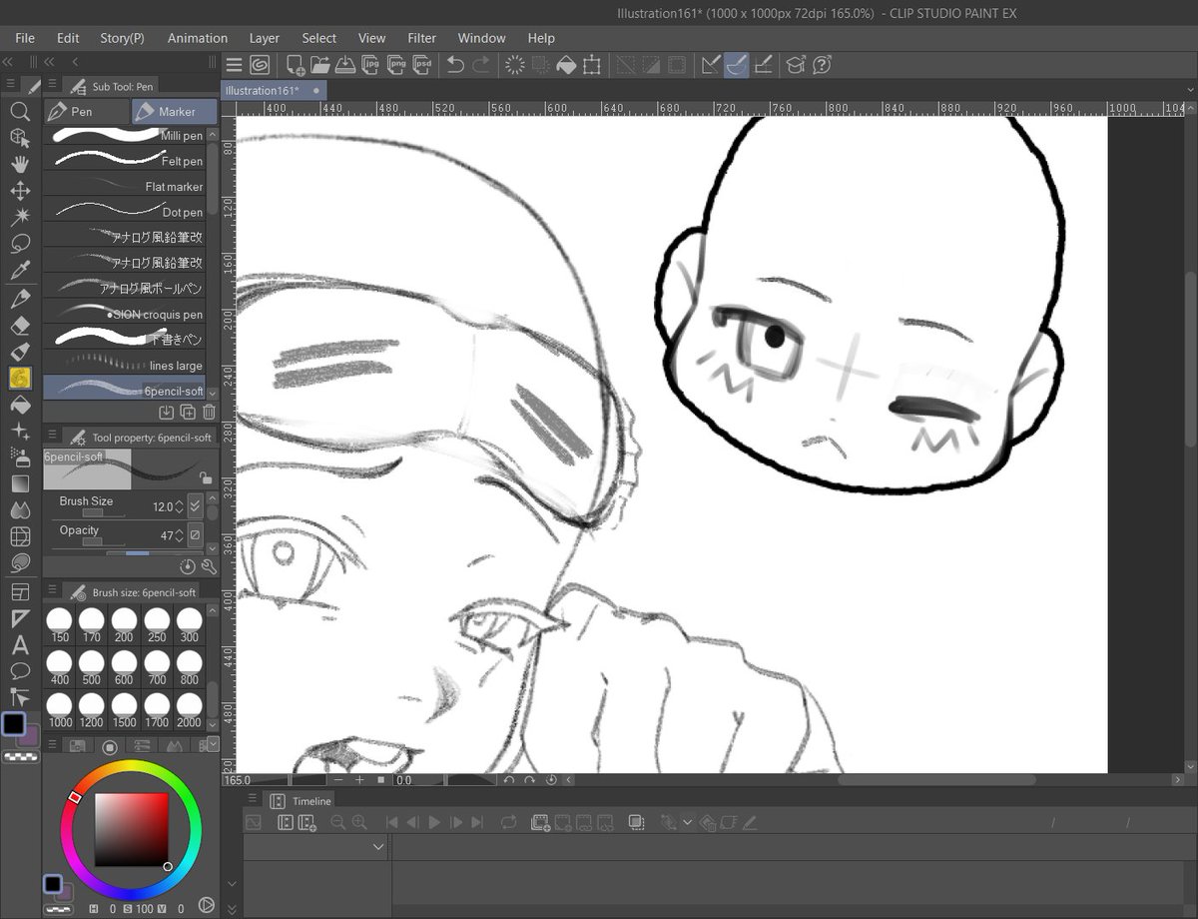Save the canvas as PNG via toolbar icon
The width and height of the screenshot is (1198, 919).
click(x=398, y=64)
